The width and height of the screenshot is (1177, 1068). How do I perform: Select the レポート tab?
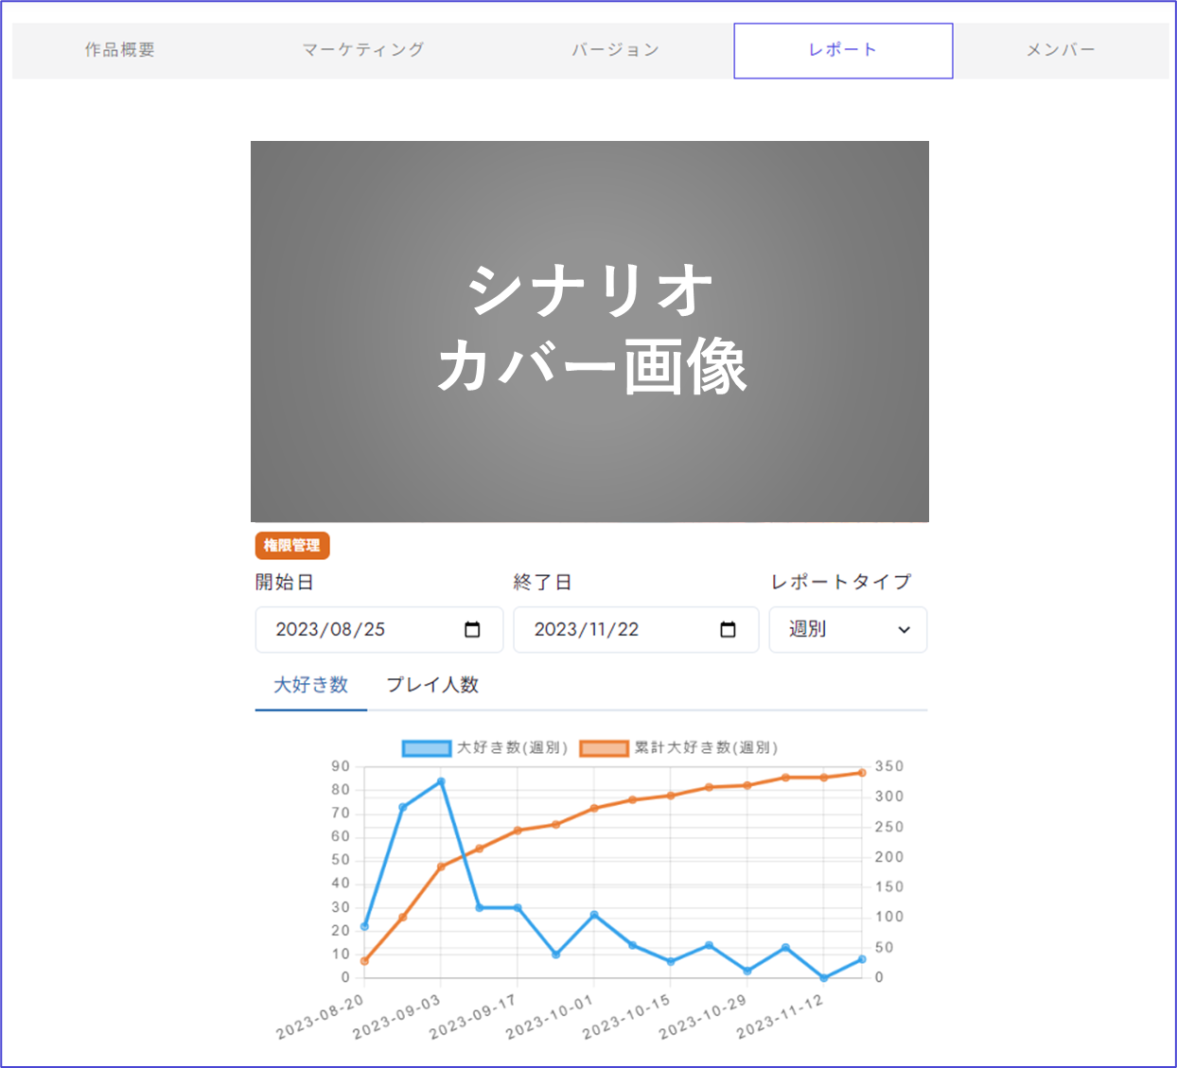[842, 50]
